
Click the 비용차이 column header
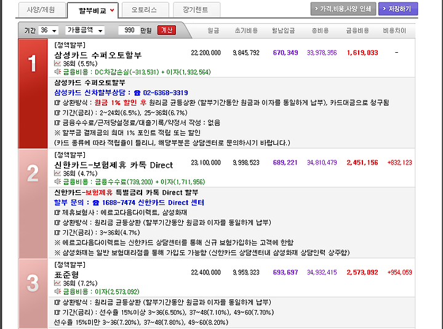click(x=394, y=31)
